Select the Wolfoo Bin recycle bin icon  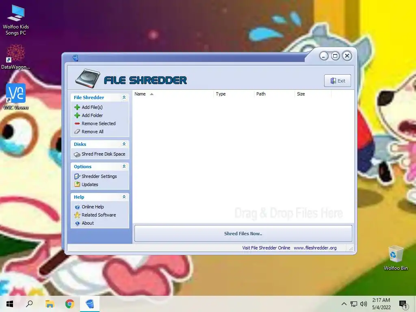pyautogui.click(x=396, y=258)
